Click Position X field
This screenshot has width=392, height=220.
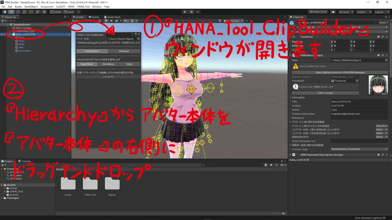point(341,42)
